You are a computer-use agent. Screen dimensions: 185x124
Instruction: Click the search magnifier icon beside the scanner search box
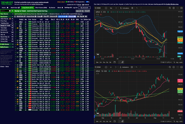click(12, 11)
